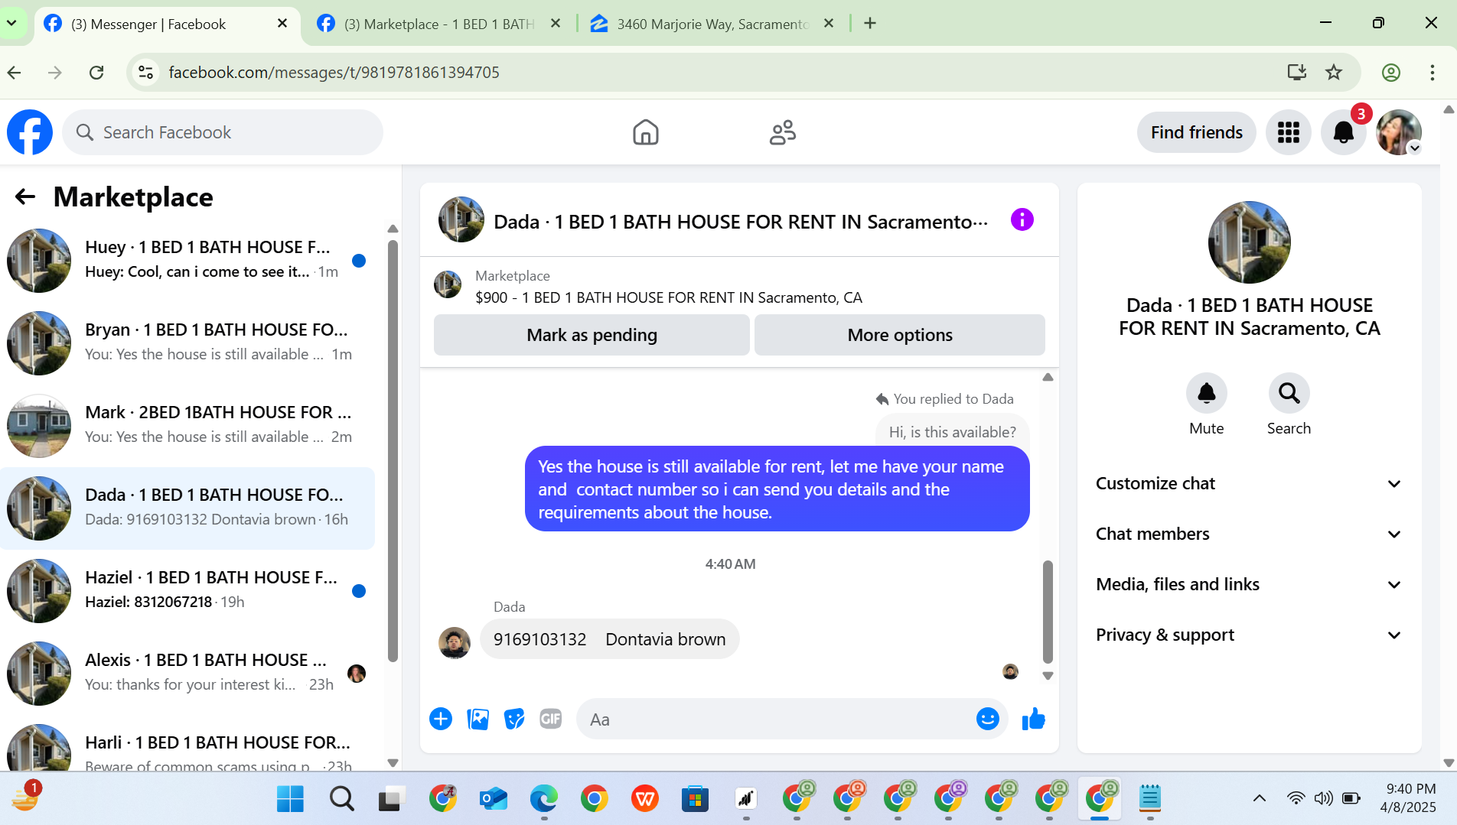
Task: Click the Facebook logo icon
Action: [30, 132]
